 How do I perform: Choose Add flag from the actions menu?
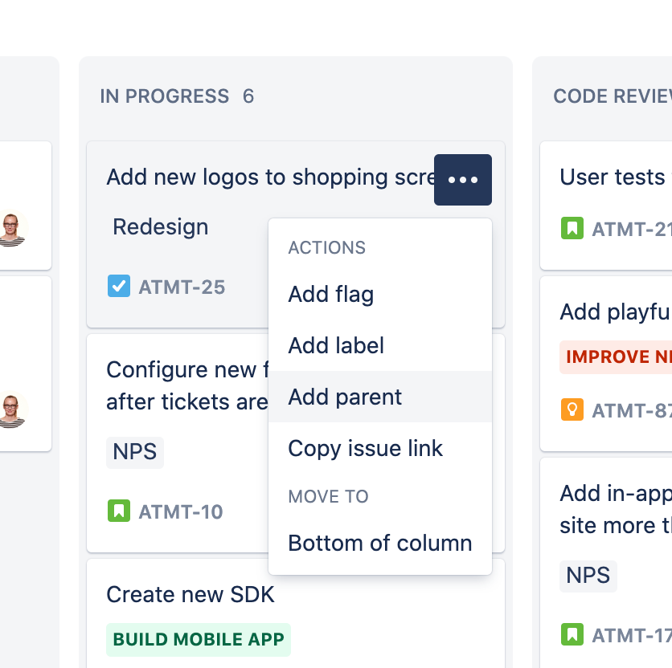pos(331,295)
